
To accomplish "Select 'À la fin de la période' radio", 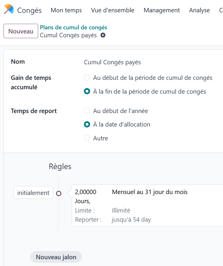I will pyautogui.click(x=87, y=91).
